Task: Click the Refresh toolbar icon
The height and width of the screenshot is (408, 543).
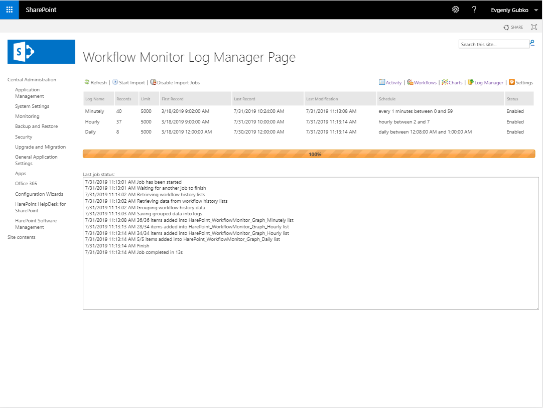Action: [87, 82]
